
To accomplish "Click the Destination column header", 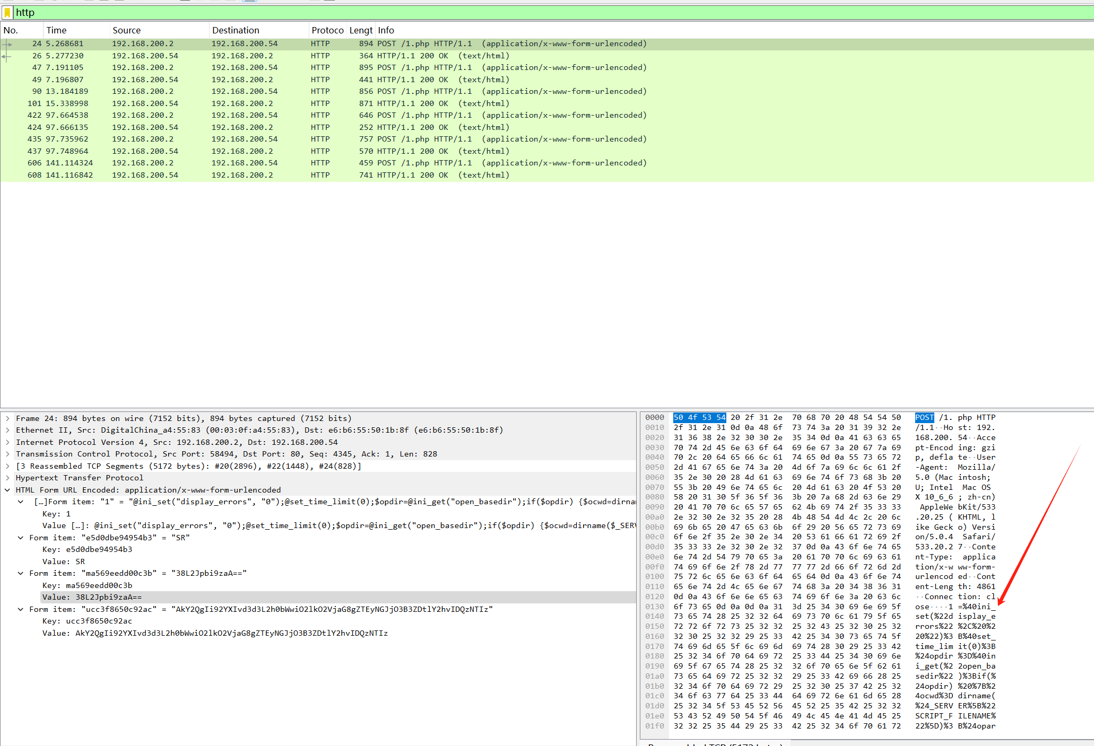I will 236,30.
